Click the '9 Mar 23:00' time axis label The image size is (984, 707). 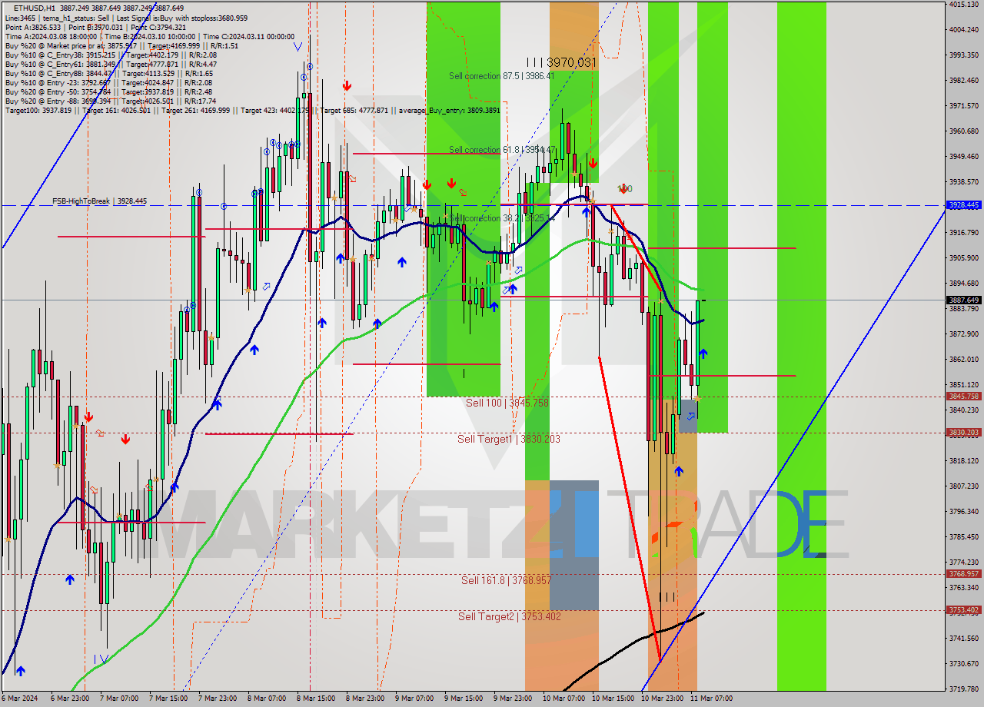click(513, 699)
